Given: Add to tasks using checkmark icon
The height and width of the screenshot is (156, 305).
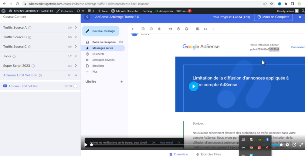Looking at the screenshot, I should (187, 29).
